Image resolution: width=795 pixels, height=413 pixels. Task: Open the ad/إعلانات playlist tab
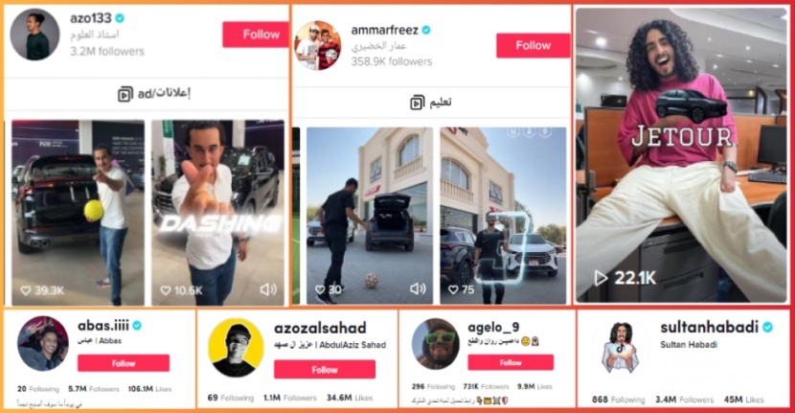click(146, 94)
